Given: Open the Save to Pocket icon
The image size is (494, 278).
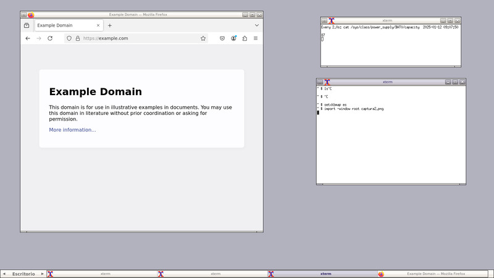Looking at the screenshot, I should tap(222, 38).
